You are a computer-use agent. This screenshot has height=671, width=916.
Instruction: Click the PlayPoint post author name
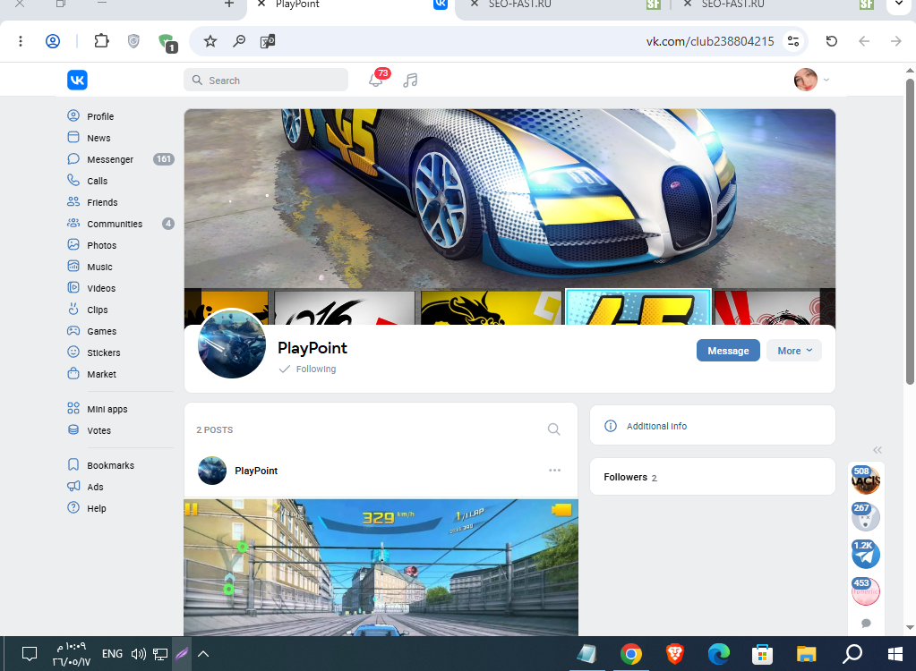(256, 471)
